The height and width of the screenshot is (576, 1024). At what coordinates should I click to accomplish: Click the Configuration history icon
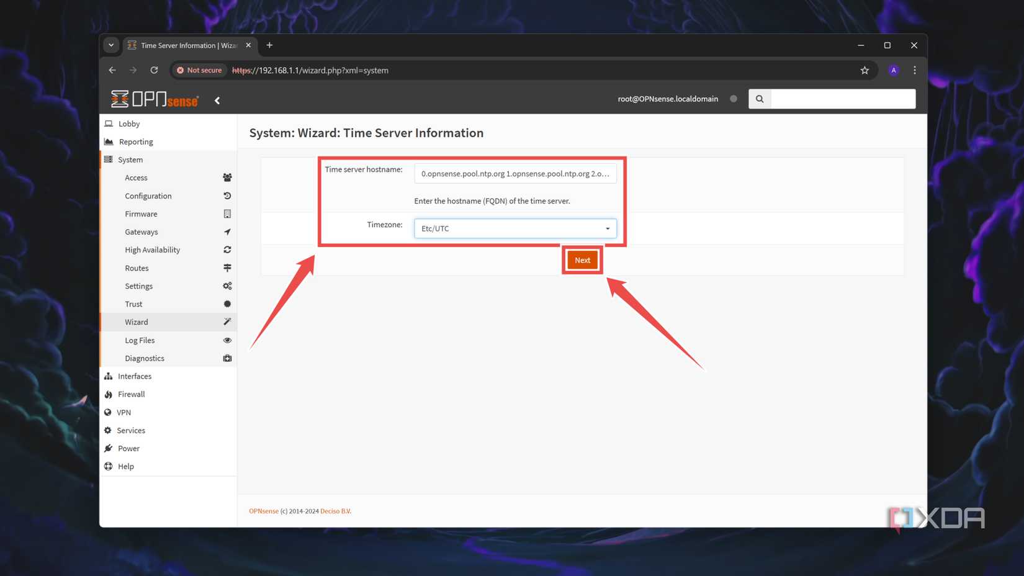coord(227,196)
